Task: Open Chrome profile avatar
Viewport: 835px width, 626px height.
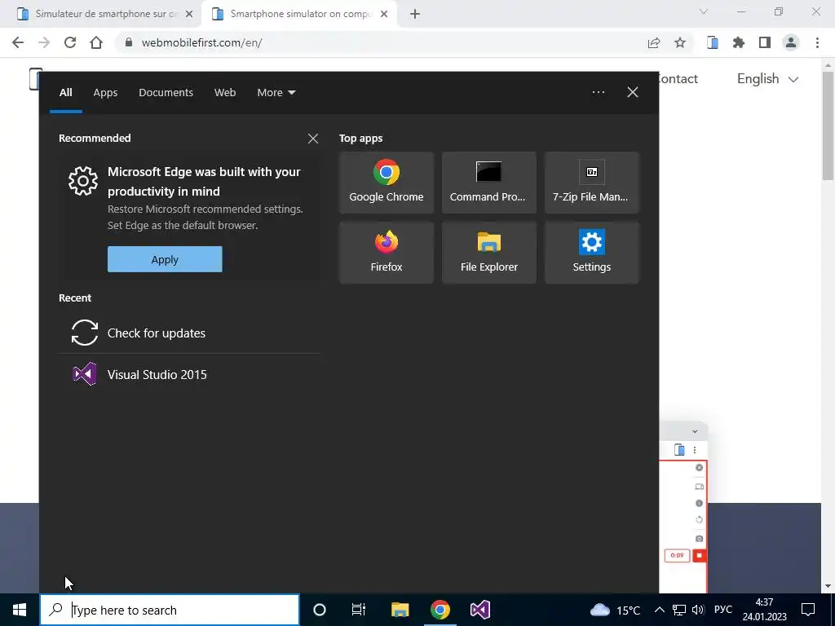Action: tap(791, 42)
